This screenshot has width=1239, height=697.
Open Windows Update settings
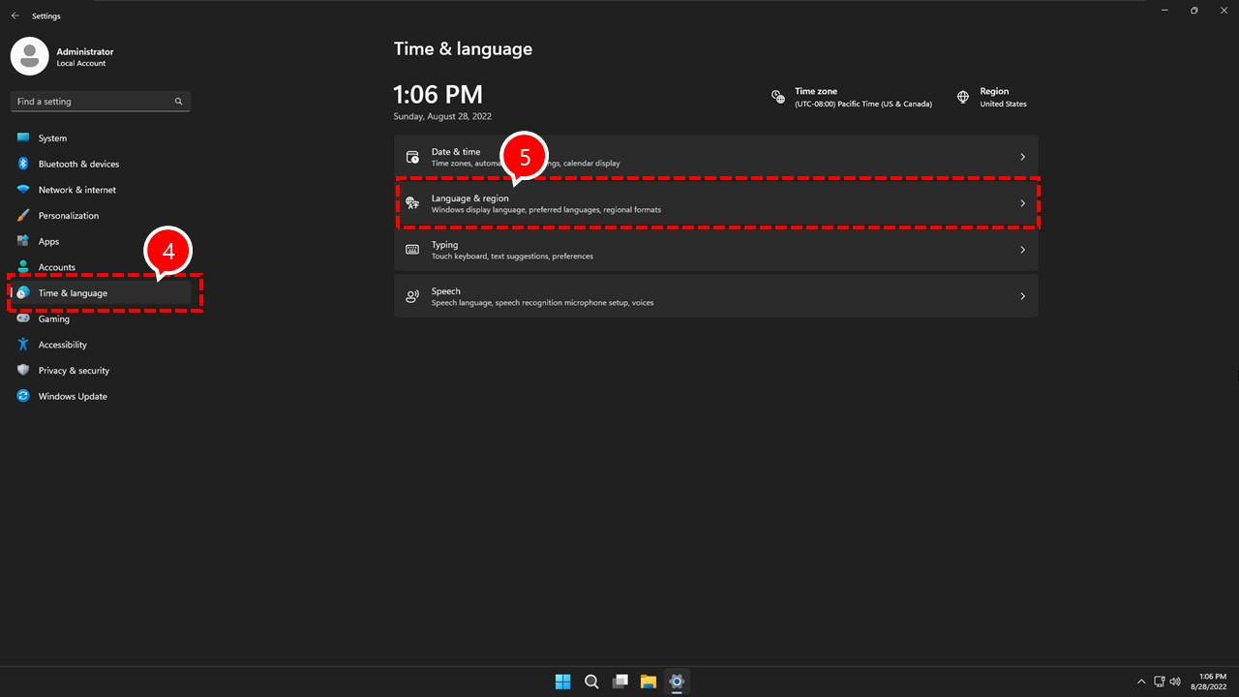(x=72, y=396)
